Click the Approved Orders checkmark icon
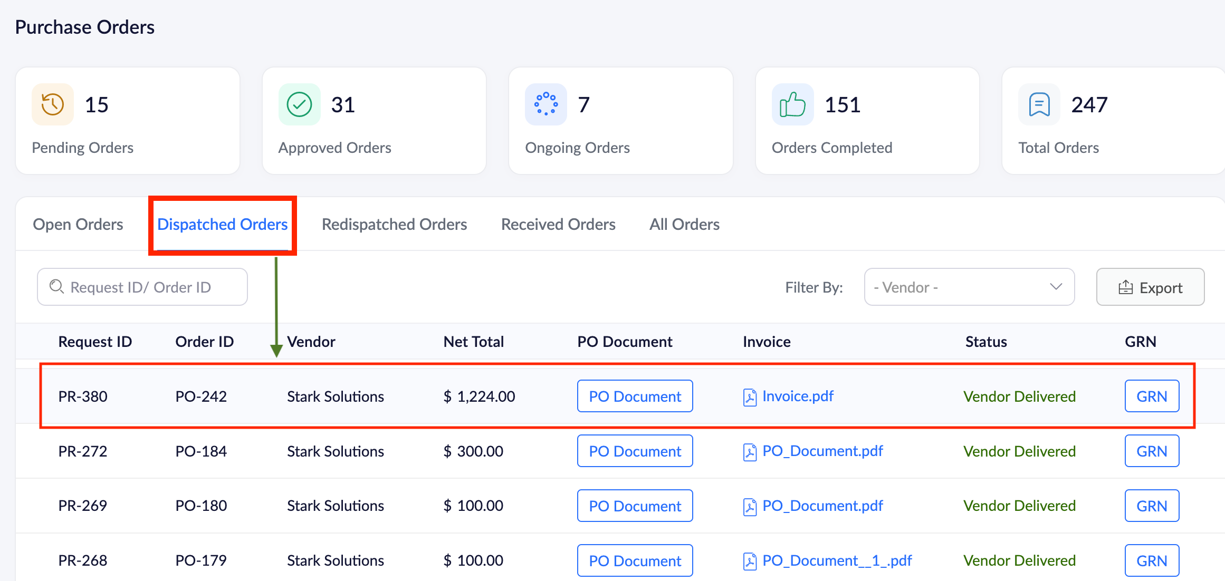The image size is (1225, 581). coord(299,104)
